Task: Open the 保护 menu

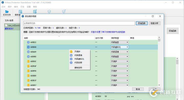Action: tap(10, 7)
